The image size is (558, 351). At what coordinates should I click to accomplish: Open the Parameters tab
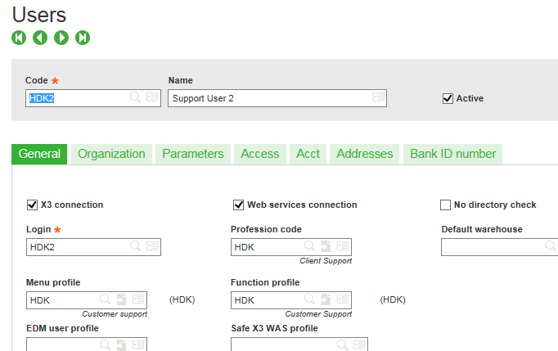[192, 154]
